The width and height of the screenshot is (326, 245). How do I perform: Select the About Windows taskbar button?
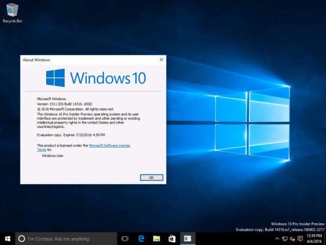coord(188,239)
